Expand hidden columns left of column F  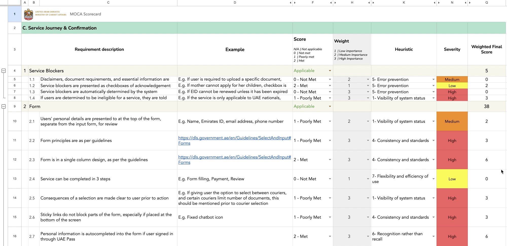(x=295, y=3)
